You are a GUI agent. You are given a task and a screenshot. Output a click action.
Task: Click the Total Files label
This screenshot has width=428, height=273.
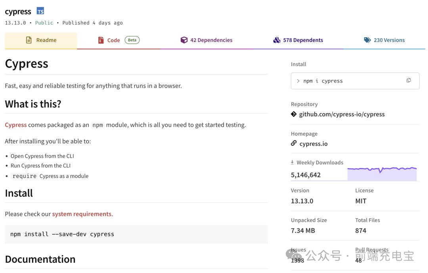pyautogui.click(x=367, y=220)
